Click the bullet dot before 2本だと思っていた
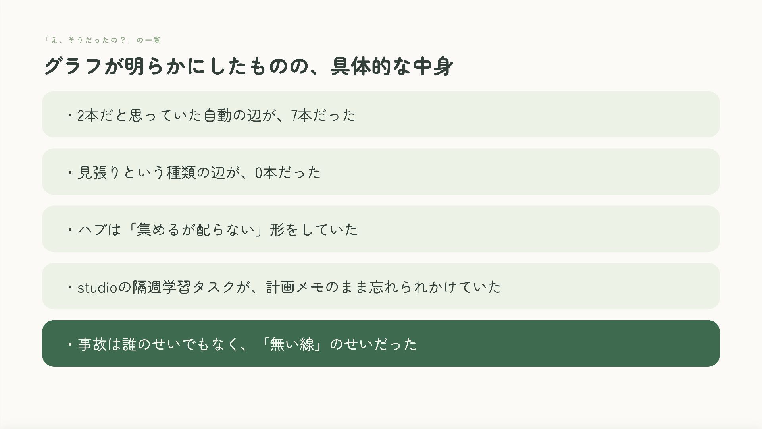This screenshot has width=762, height=429. [x=70, y=116]
